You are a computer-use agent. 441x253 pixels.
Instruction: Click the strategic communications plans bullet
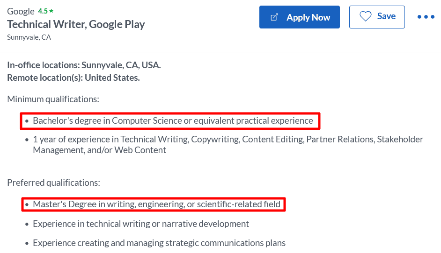[159, 243]
